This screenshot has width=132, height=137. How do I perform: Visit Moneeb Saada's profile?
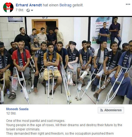(x=17, y=109)
